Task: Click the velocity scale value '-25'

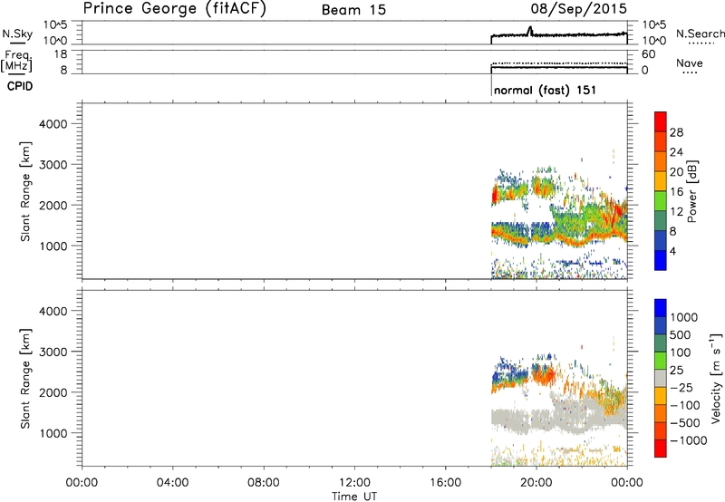Action: [681, 388]
